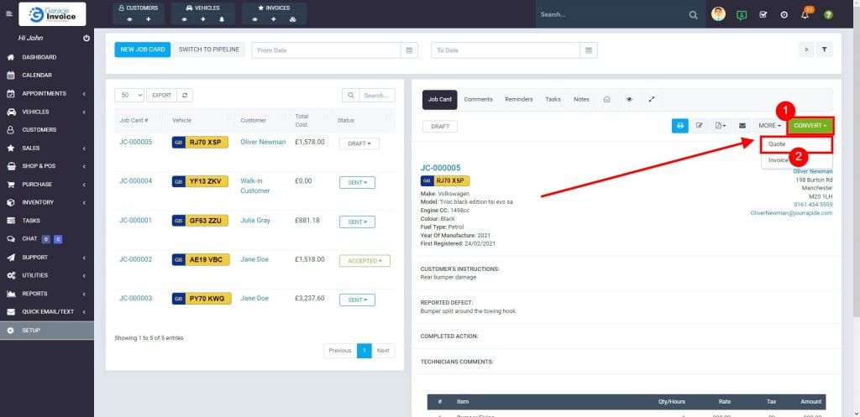Image resolution: width=860 pixels, height=417 pixels.
Task: Refresh the job card table
Action: coord(185,96)
